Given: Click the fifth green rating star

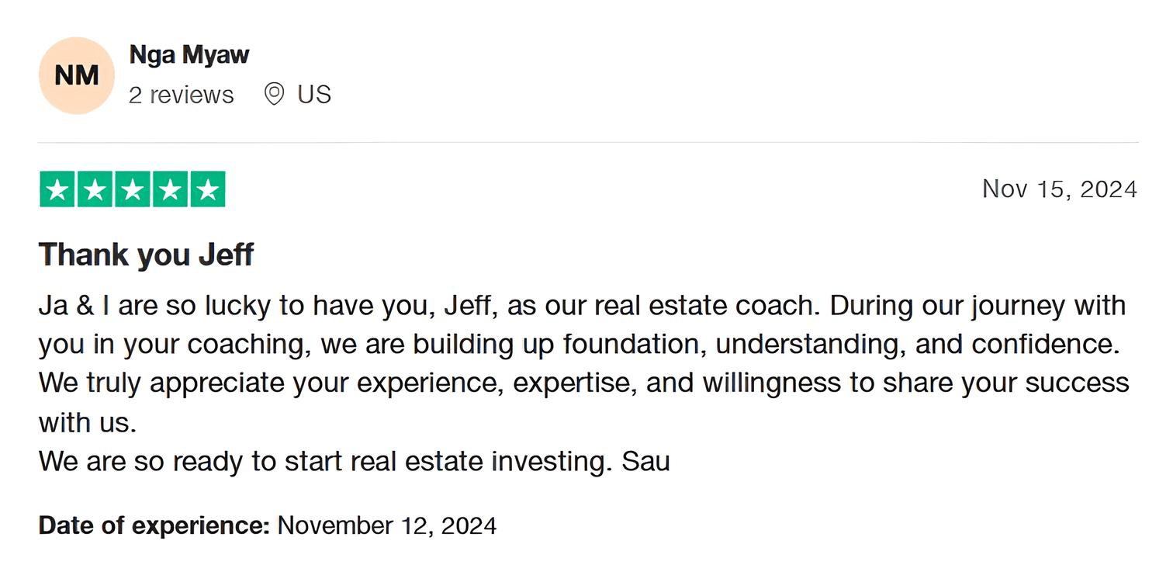Looking at the screenshot, I should tap(207, 189).
